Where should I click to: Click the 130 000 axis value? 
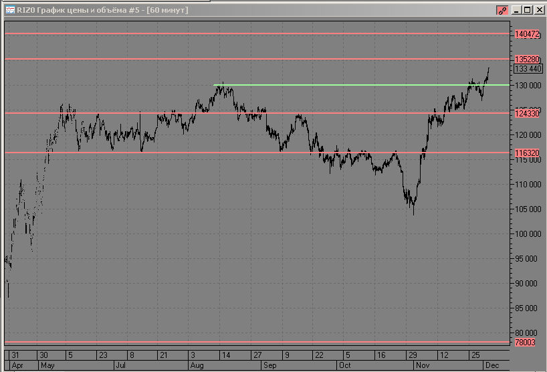(x=528, y=86)
